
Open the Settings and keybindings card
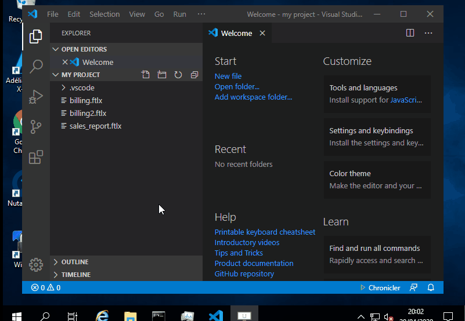click(x=377, y=137)
